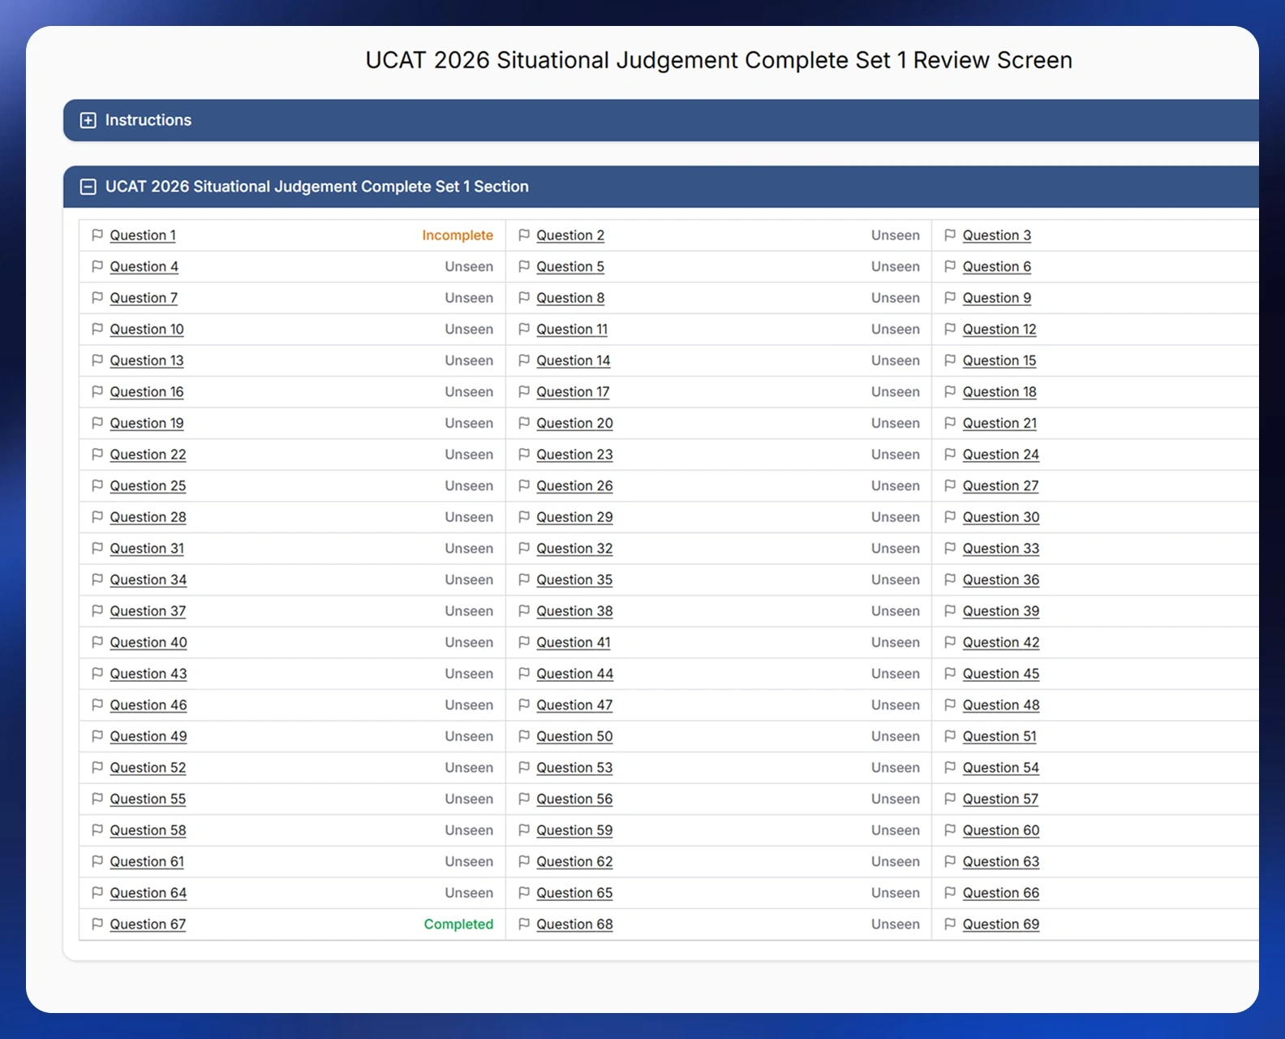
Task: Expand the Instructions section
Action: point(88,120)
